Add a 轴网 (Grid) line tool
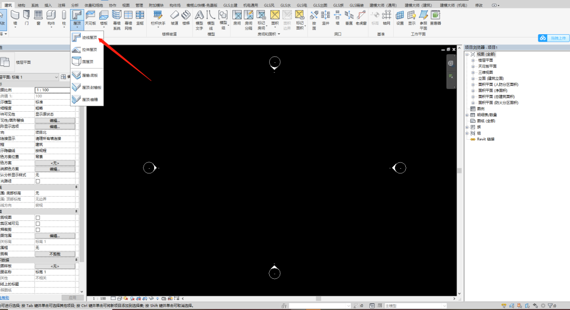Image resolution: width=570 pixels, height=310 pixels. coord(386,18)
